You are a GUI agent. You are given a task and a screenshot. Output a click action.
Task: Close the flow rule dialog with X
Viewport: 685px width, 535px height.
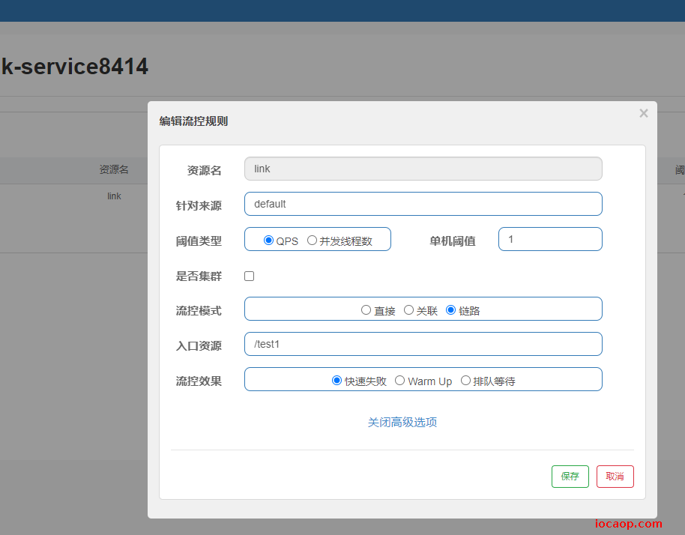(644, 114)
